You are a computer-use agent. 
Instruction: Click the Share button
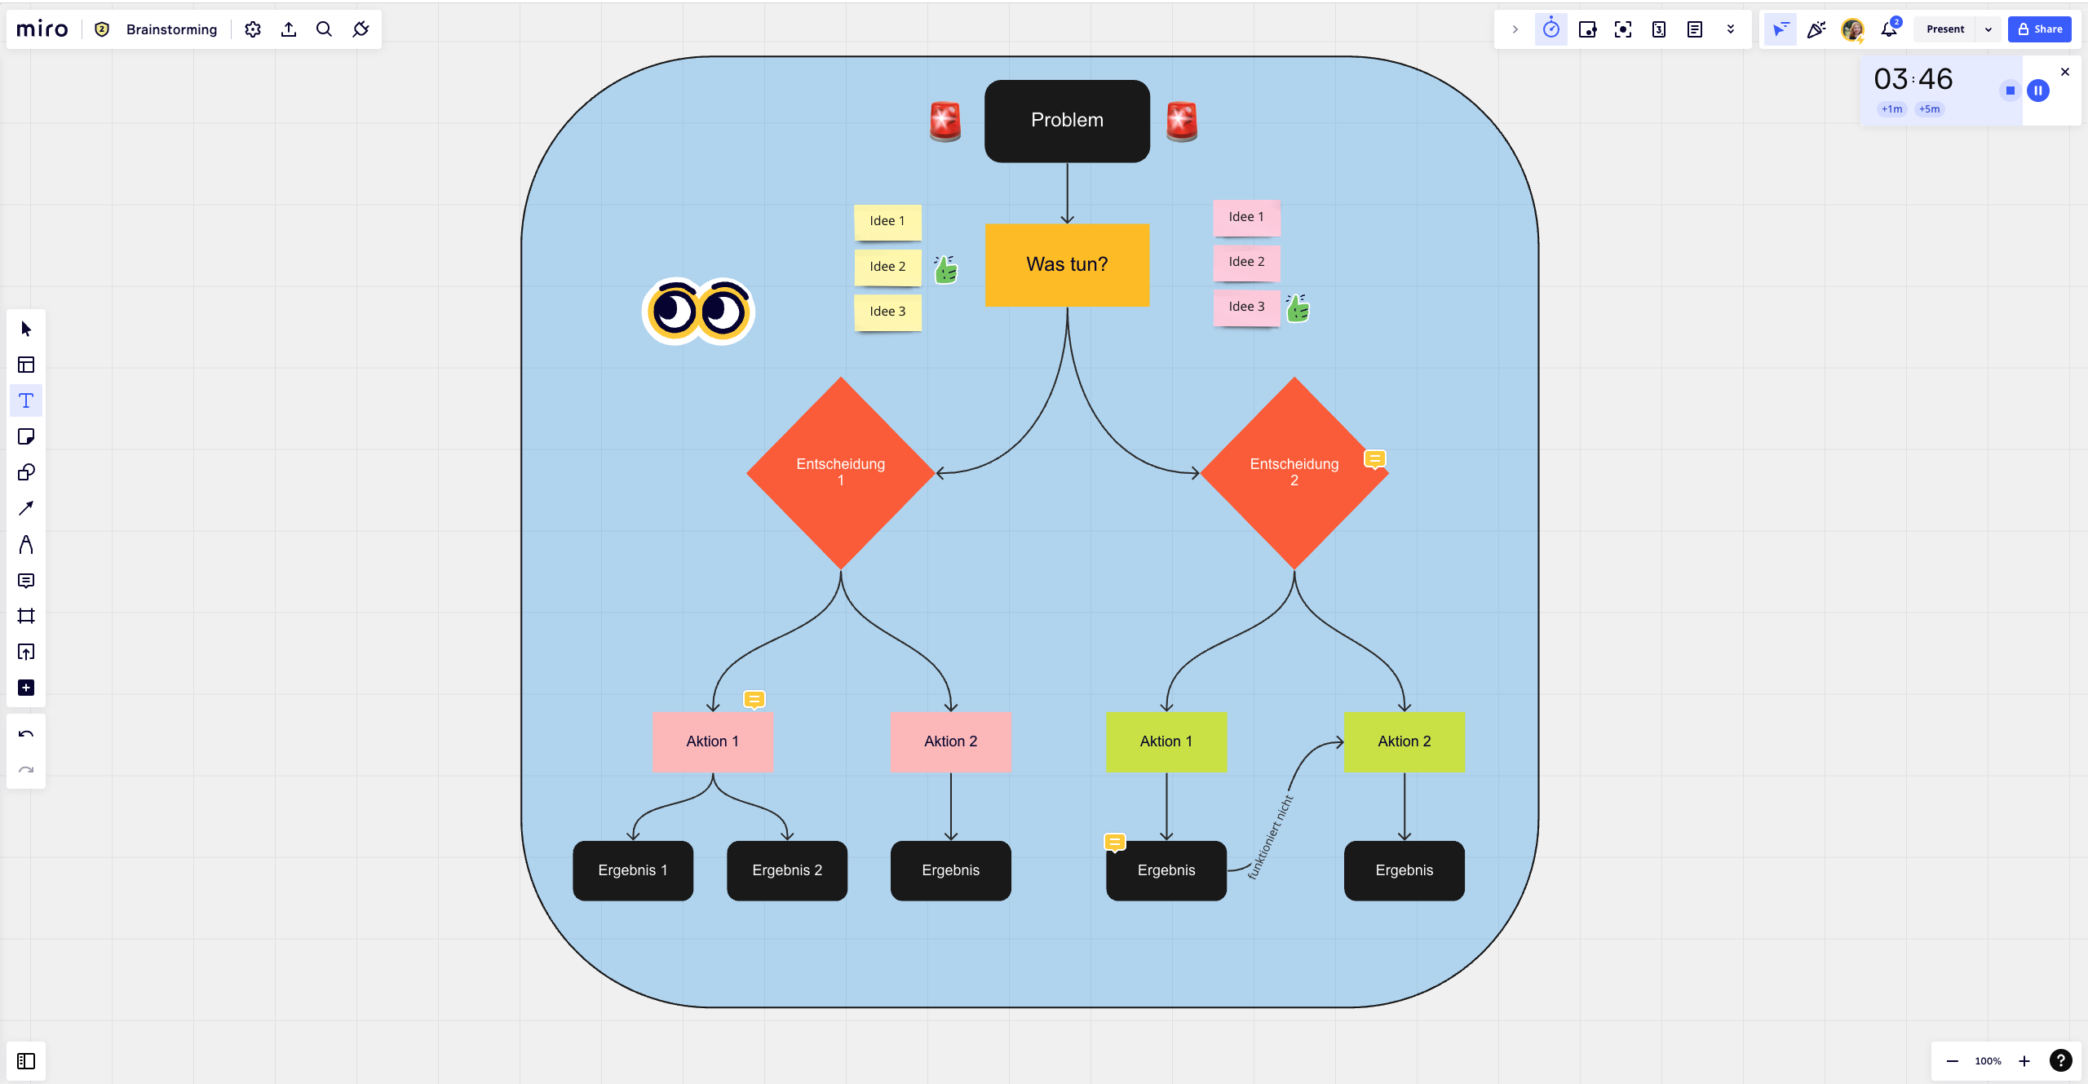click(x=2039, y=29)
